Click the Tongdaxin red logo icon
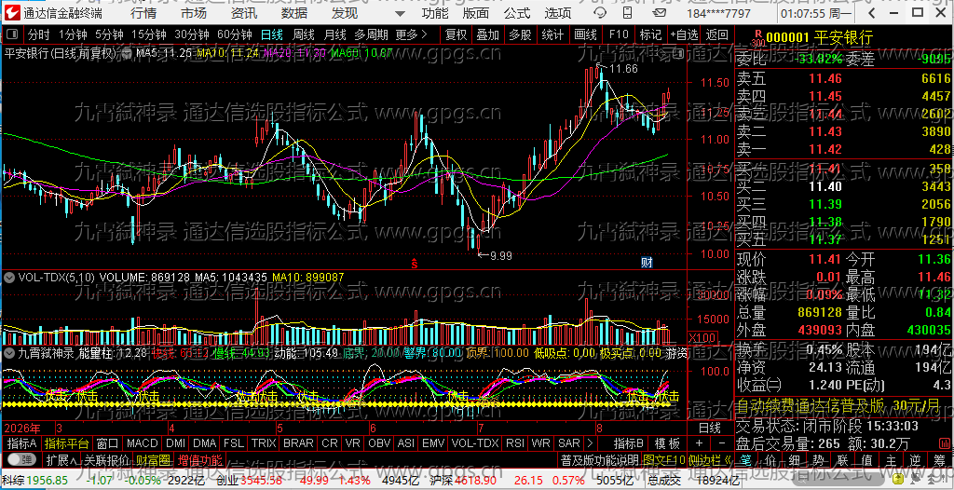Image resolution: width=954 pixels, height=490 pixels. click(x=13, y=13)
